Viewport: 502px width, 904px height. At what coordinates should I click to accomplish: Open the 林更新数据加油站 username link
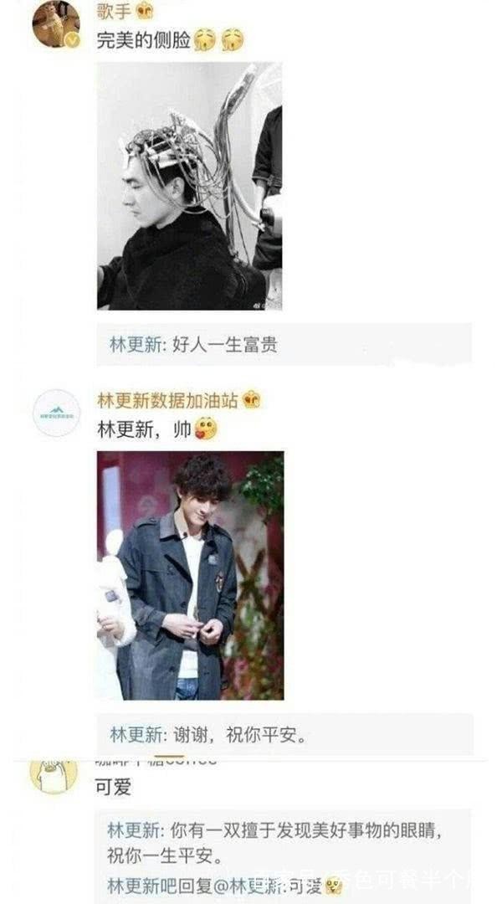click(167, 400)
